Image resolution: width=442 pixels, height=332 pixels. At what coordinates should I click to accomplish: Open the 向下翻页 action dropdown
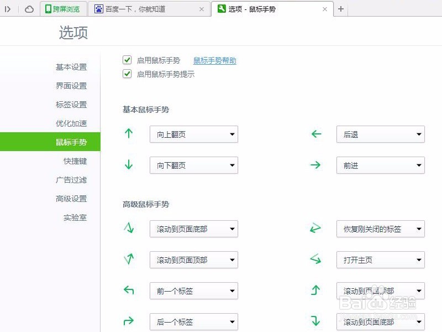pos(193,165)
